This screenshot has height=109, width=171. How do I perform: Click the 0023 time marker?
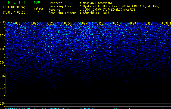tap(51, 23)
